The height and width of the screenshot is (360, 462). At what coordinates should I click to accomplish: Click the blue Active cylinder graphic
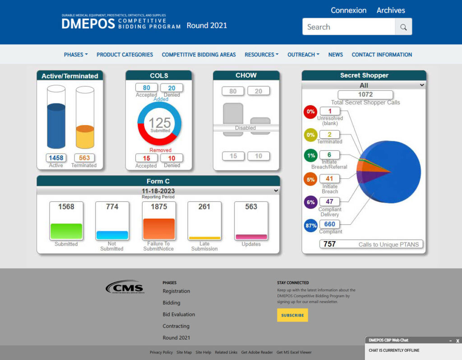click(56, 117)
